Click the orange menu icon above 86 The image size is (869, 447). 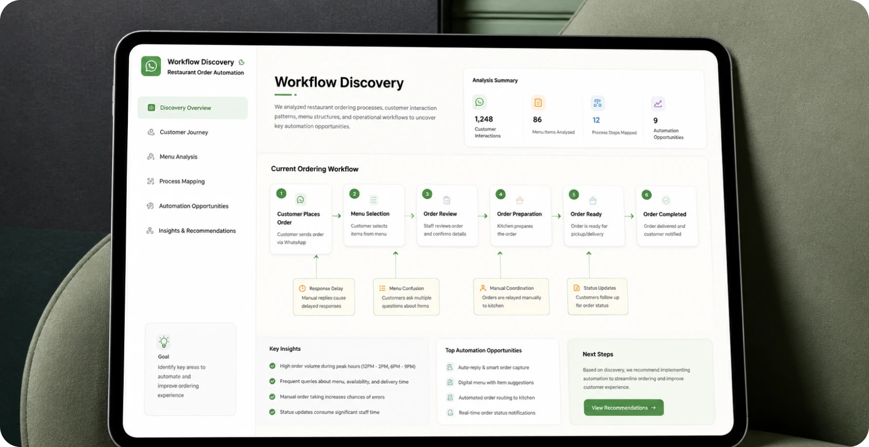(538, 103)
